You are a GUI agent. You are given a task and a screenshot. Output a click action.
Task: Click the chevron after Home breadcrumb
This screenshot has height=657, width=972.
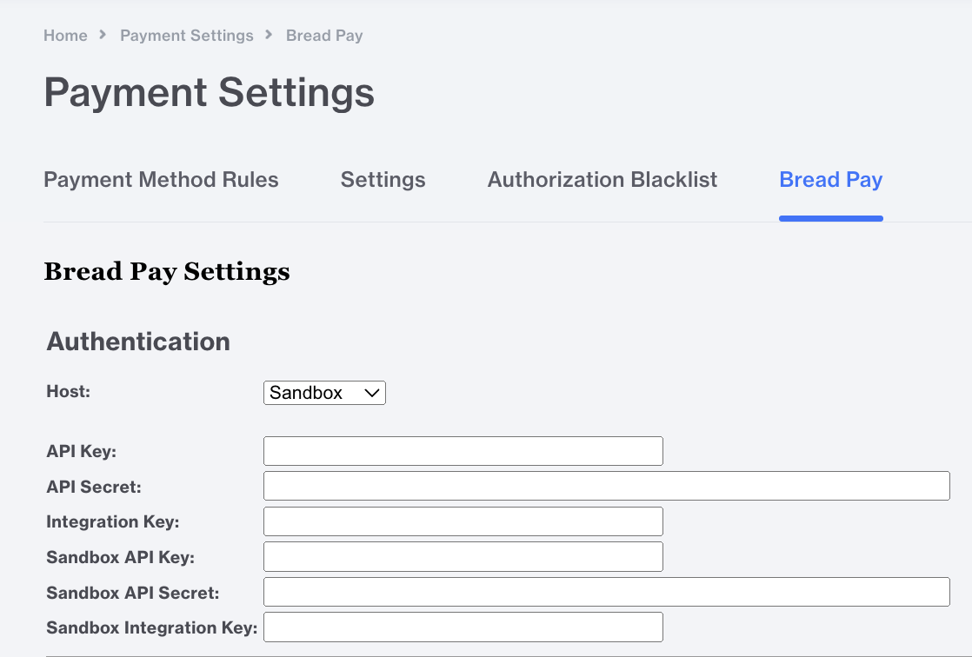(x=103, y=35)
